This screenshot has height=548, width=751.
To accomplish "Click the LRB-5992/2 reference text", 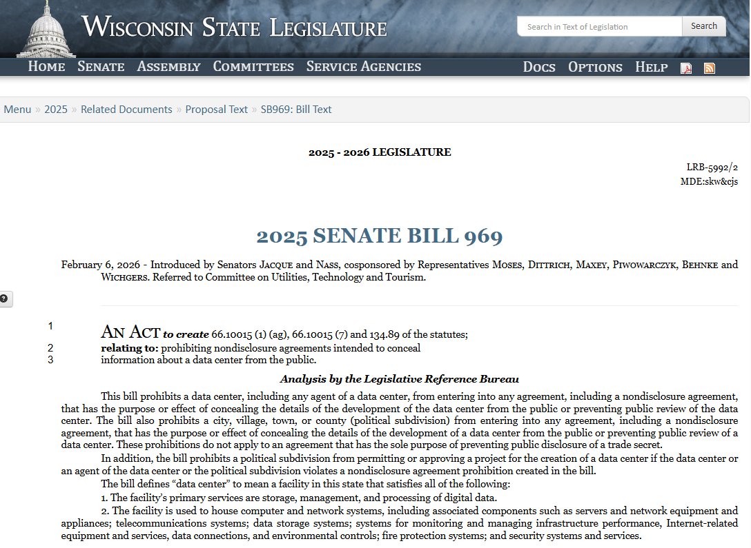I will click(712, 167).
